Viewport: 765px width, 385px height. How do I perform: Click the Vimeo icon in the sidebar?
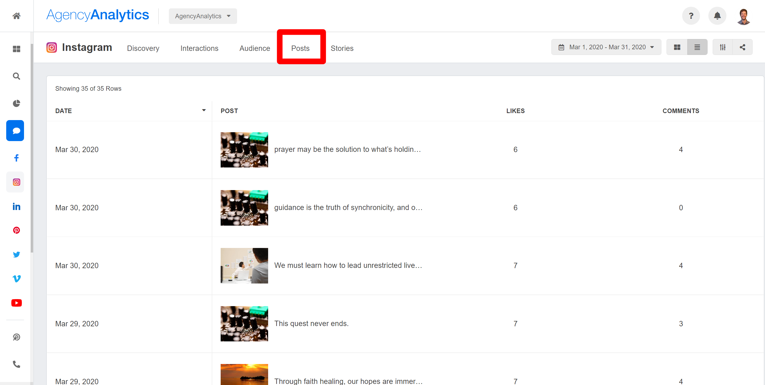(x=16, y=278)
